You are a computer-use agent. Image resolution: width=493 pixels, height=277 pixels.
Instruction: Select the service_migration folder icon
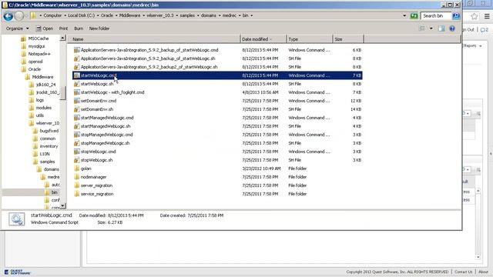[77, 194]
